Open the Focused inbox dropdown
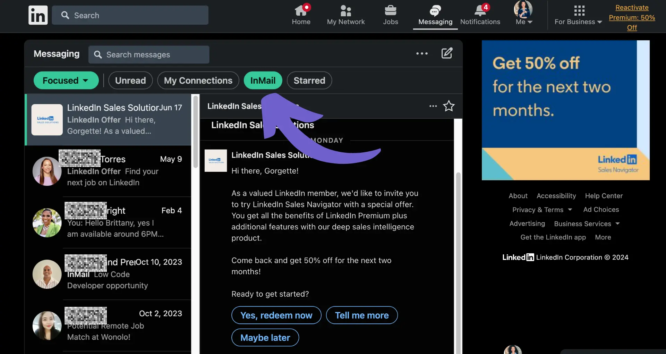 [x=66, y=81]
